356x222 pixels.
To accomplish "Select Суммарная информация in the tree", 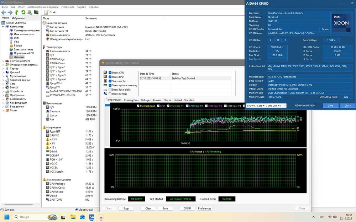I will (27, 30).
